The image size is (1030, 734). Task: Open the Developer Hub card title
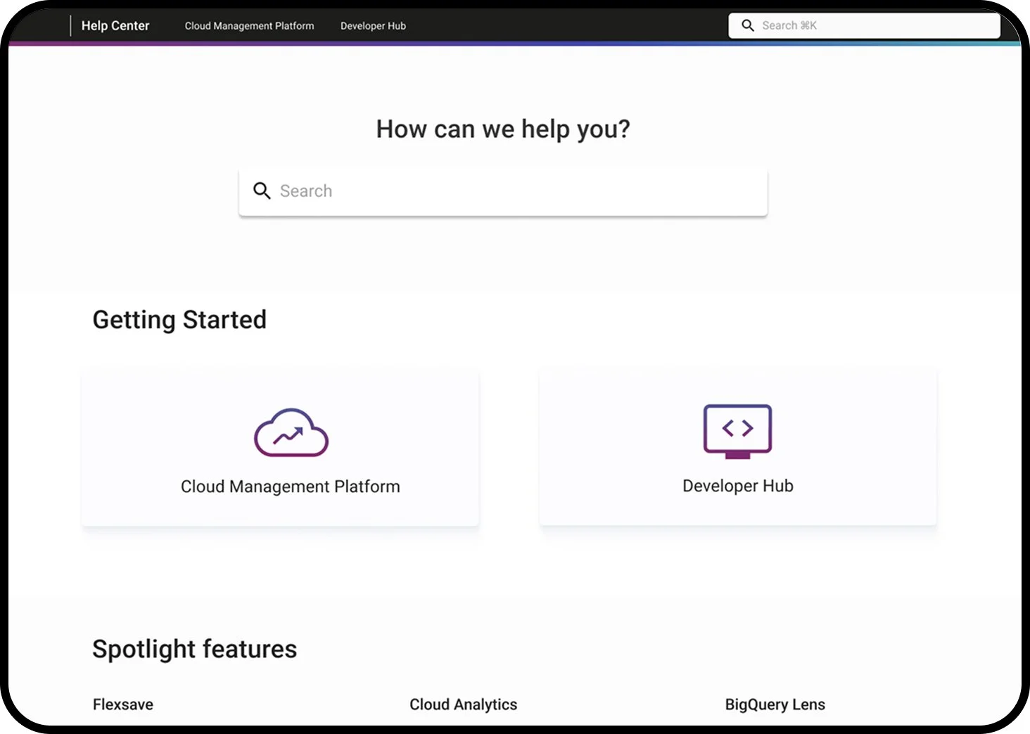pyautogui.click(x=738, y=486)
